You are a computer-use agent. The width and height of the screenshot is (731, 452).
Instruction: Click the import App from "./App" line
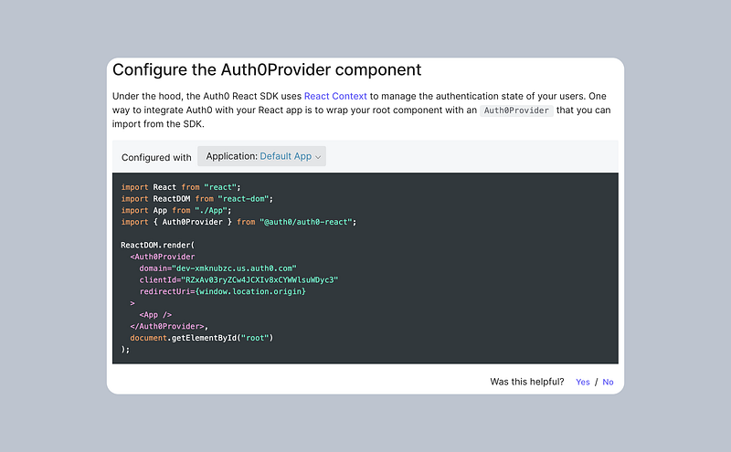point(176,211)
